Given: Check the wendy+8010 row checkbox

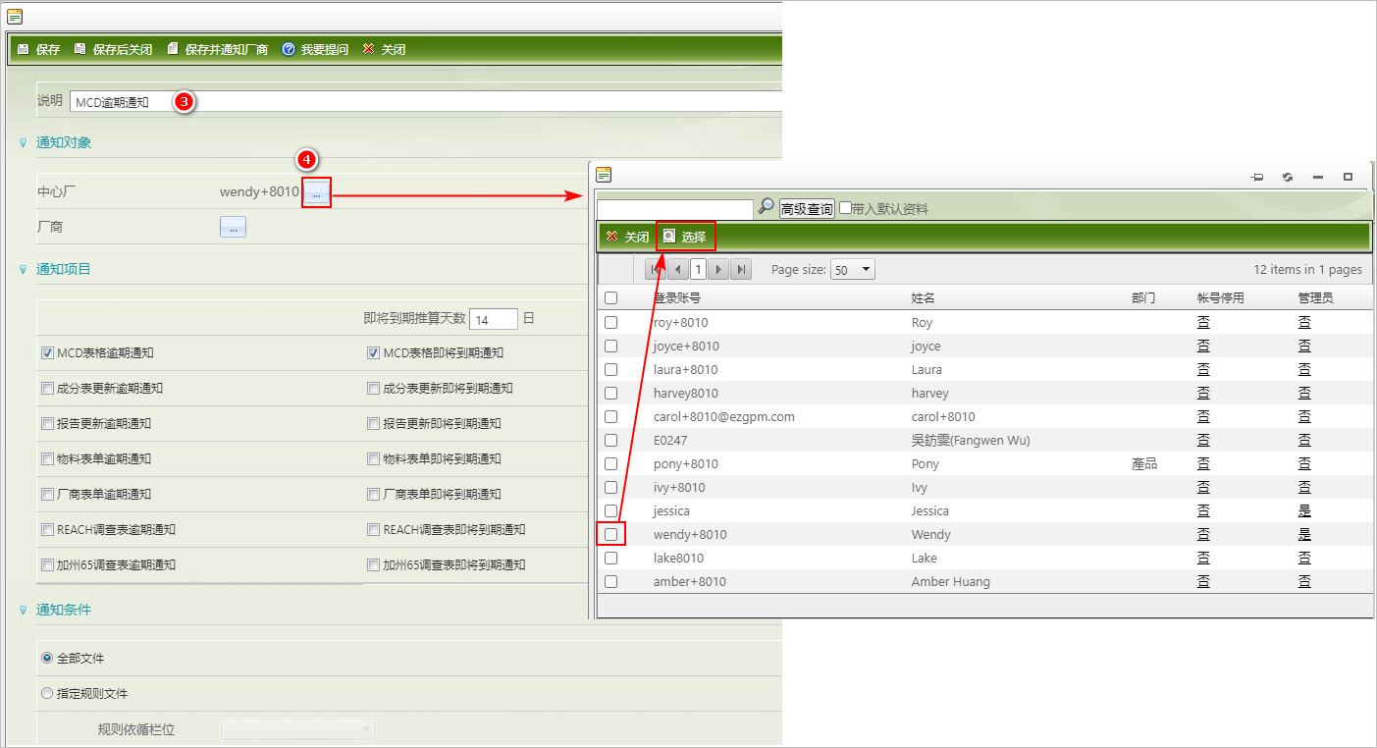Looking at the screenshot, I should click(x=610, y=534).
